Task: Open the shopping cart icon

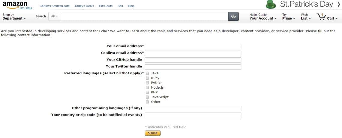Action: pyautogui.click(x=321, y=17)
